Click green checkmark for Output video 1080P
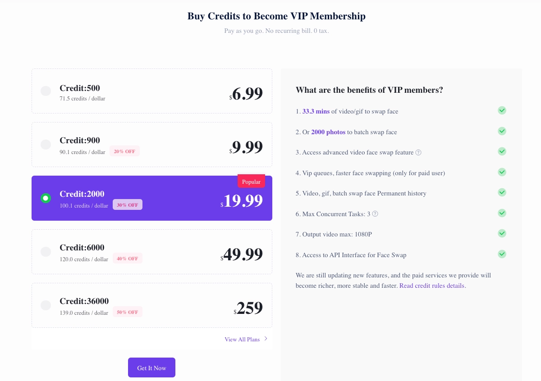This screenshot has width=541, height=381. [x=502, y=233]
